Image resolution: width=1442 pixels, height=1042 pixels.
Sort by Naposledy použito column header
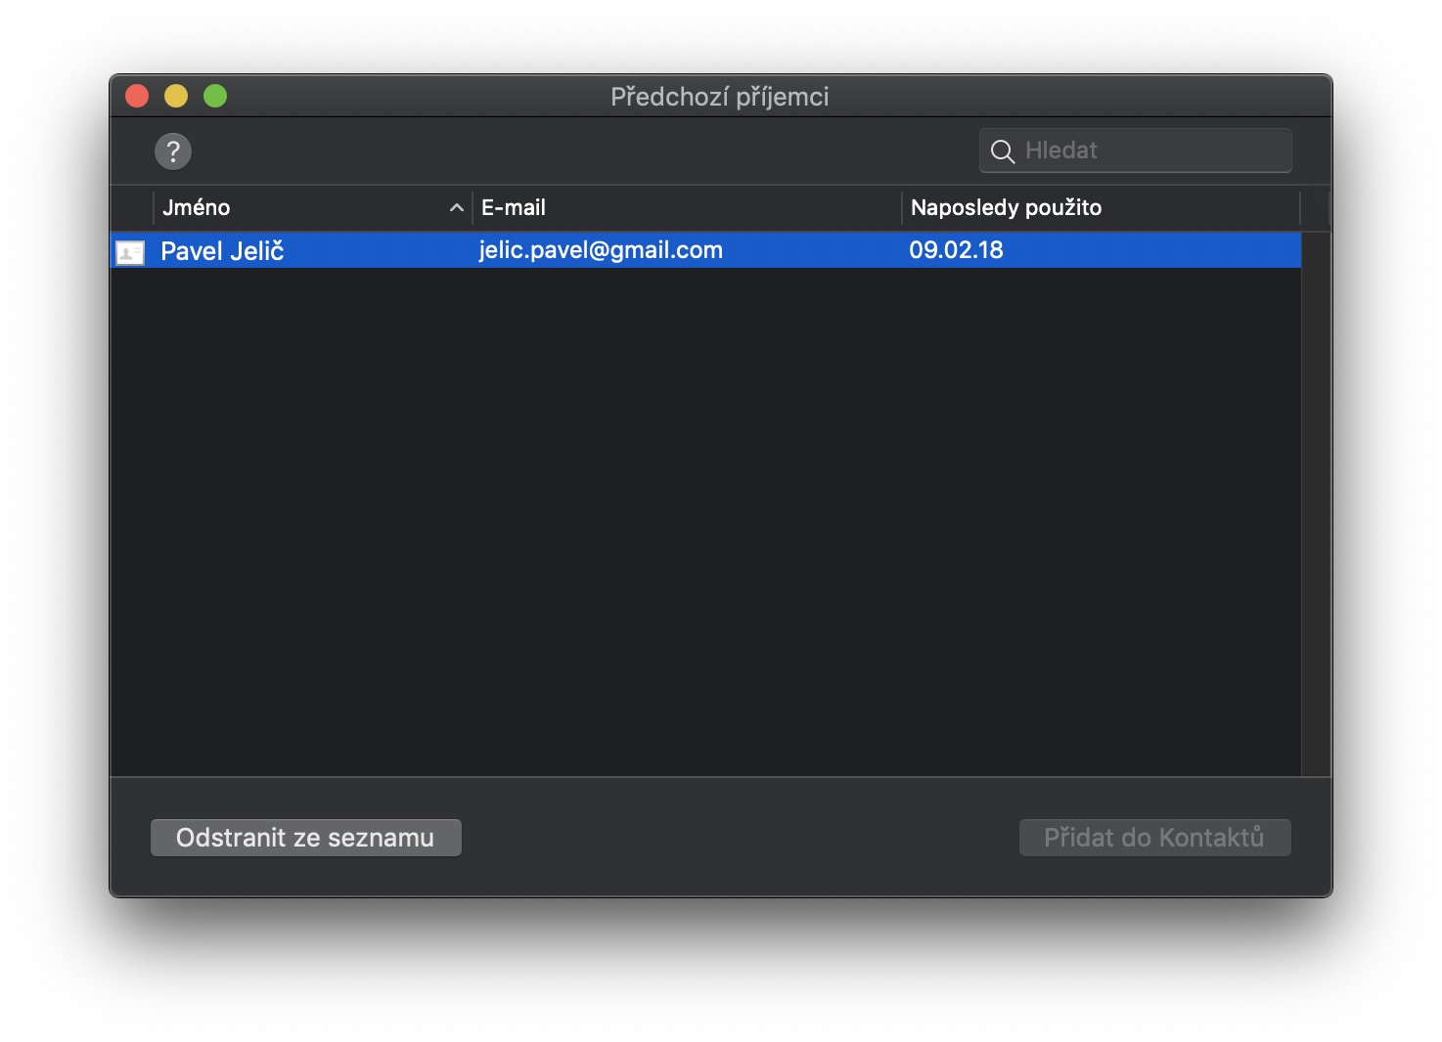1006,208
